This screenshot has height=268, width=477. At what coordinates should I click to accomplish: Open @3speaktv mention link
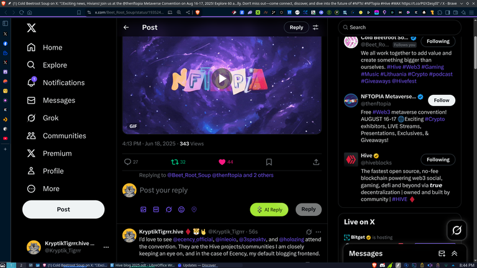pos(252,239)
